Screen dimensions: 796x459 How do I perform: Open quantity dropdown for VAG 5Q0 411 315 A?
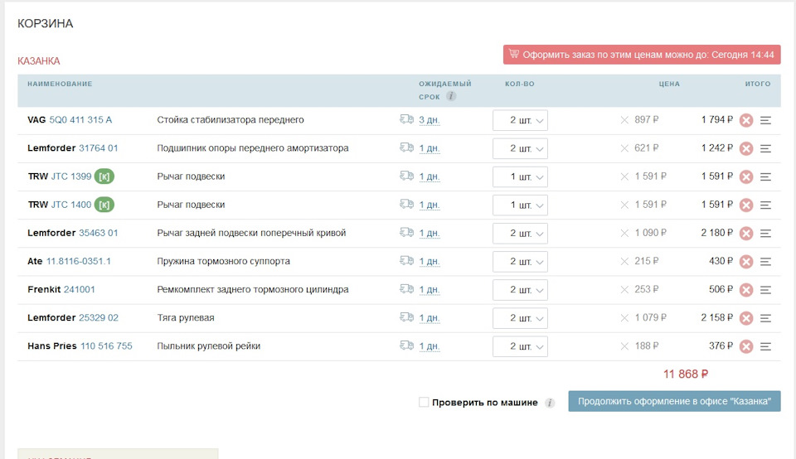click(520, 120)
